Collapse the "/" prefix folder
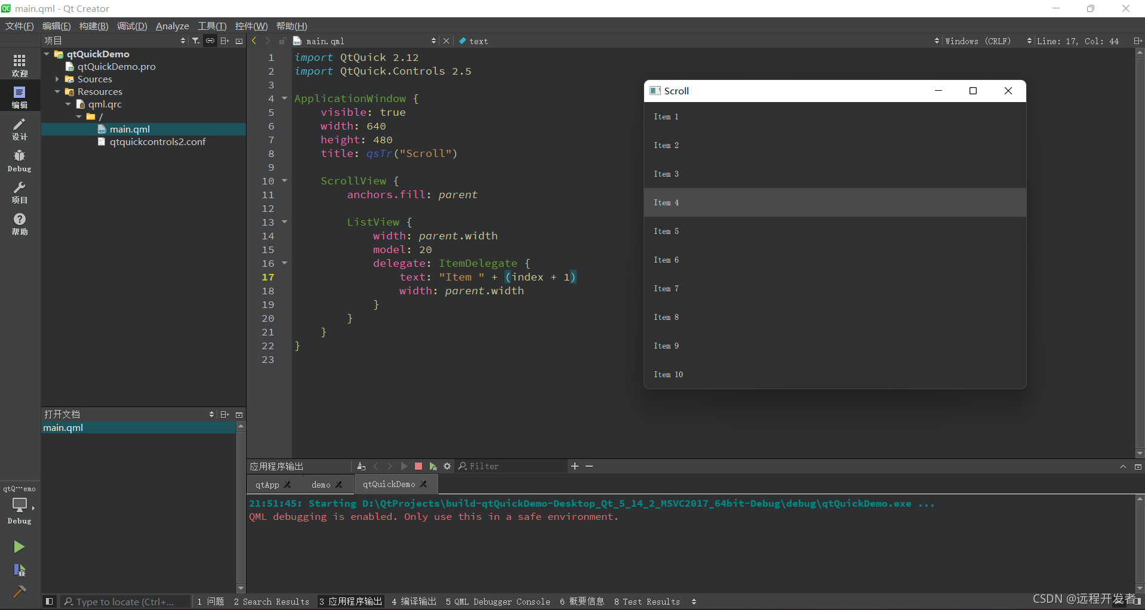Screen dimensions: 1145x610 [79, 116]
